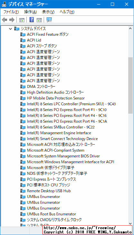Screen dimensions: 134x235
Task: Select the システム デバイス category label
Action: [33, 29]
